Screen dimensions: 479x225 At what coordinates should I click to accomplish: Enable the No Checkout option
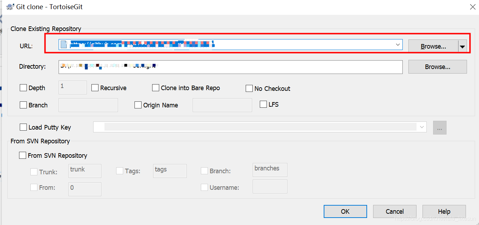[249, 88]
